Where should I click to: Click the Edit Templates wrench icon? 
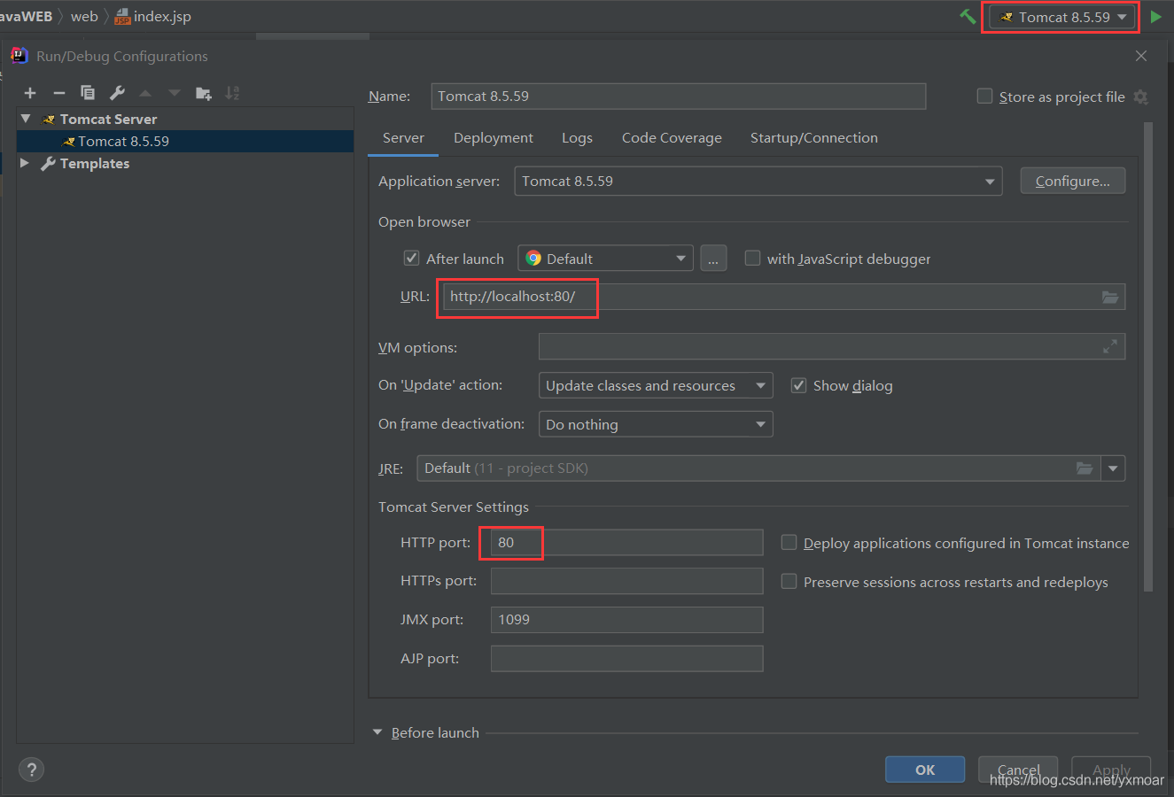pos(117,93)
